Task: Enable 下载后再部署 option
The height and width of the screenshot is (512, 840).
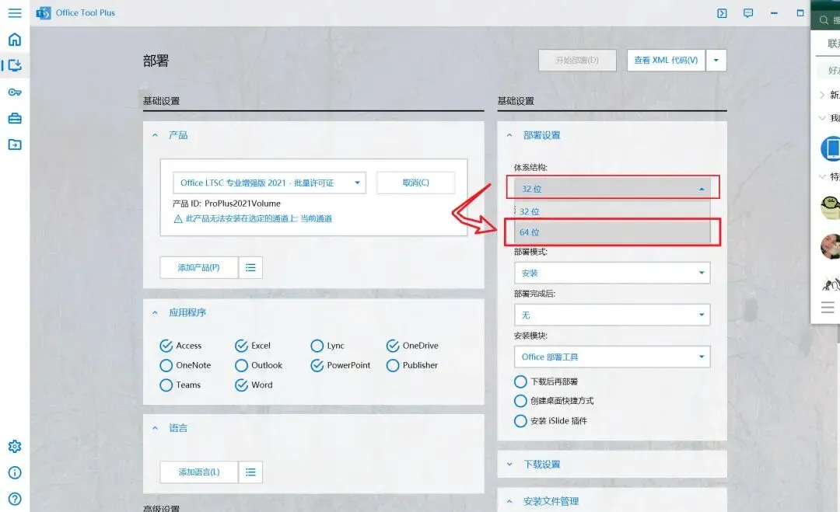Action: pyautogui.click(x=520, y=381)
